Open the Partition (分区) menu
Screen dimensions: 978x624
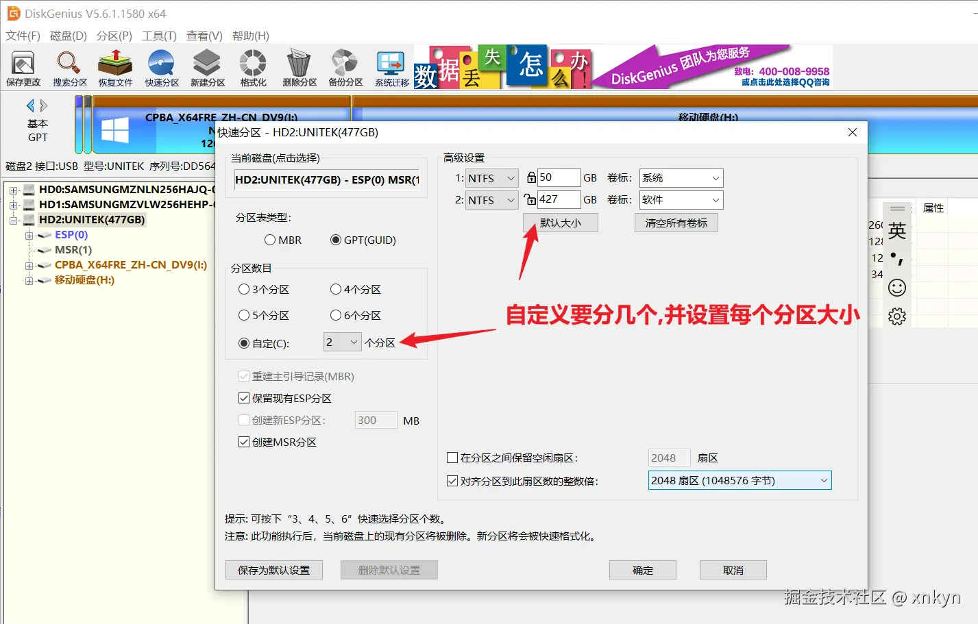click(114, 36)
